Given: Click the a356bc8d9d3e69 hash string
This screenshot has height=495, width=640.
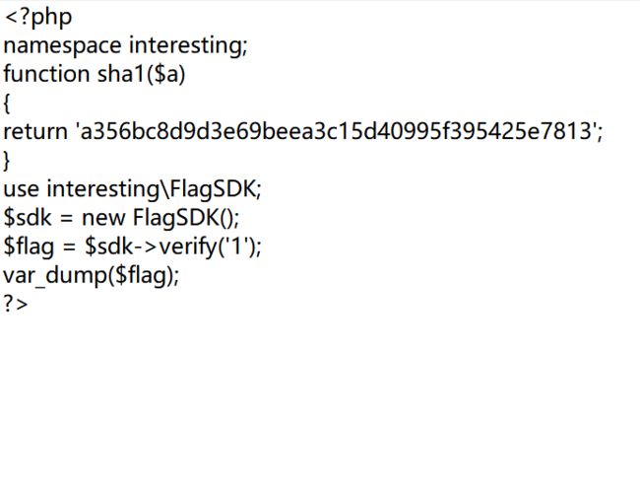Looking at the screenshot, I should click(337, 131).
